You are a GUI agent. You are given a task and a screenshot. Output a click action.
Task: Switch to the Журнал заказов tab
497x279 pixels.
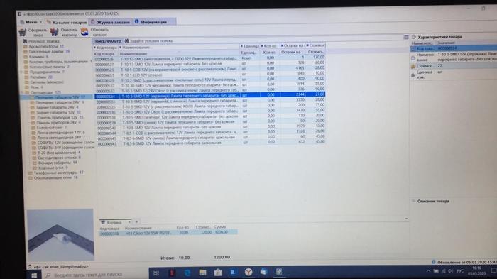[110, 22]
